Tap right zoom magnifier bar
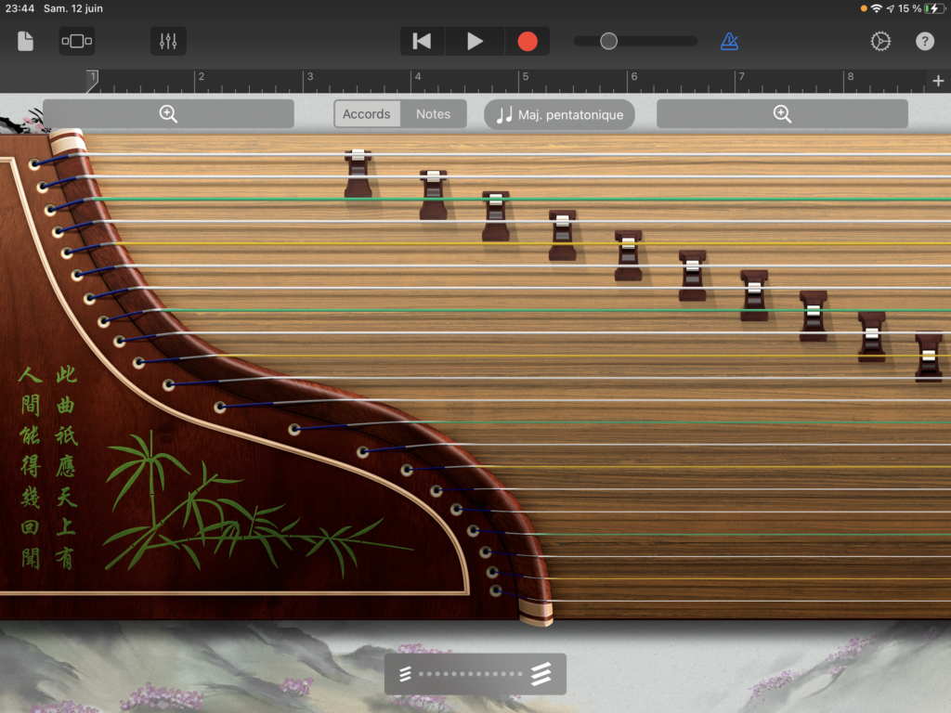The image size is (951, 713). (782, 113)
